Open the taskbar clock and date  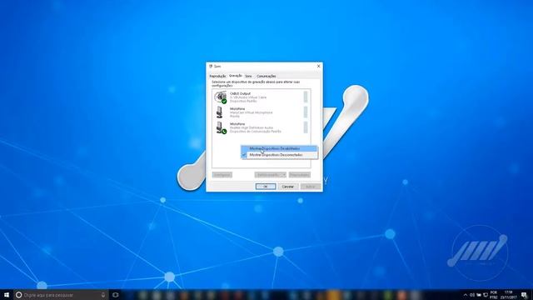click(x=509, y=295)
